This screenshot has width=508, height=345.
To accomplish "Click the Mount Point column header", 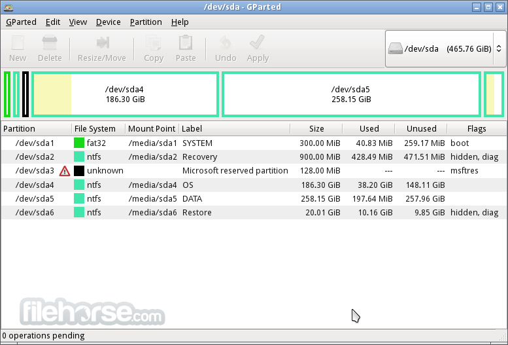I will tap(152, 128).
